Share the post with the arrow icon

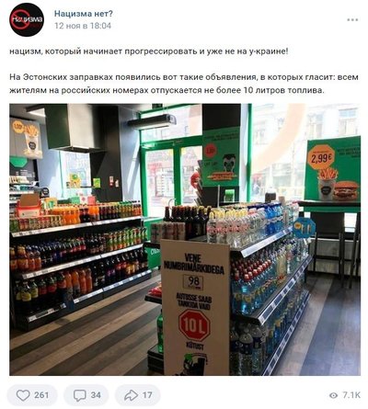coord(131,395)
